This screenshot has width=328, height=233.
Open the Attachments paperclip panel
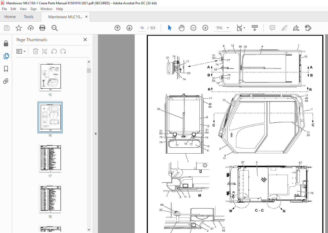pyautogui.click(x=6, y=81)
